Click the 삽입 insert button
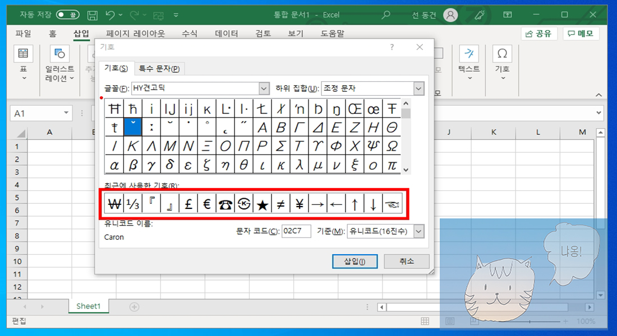Screen dimensions: 617x336 pos(354,262)
